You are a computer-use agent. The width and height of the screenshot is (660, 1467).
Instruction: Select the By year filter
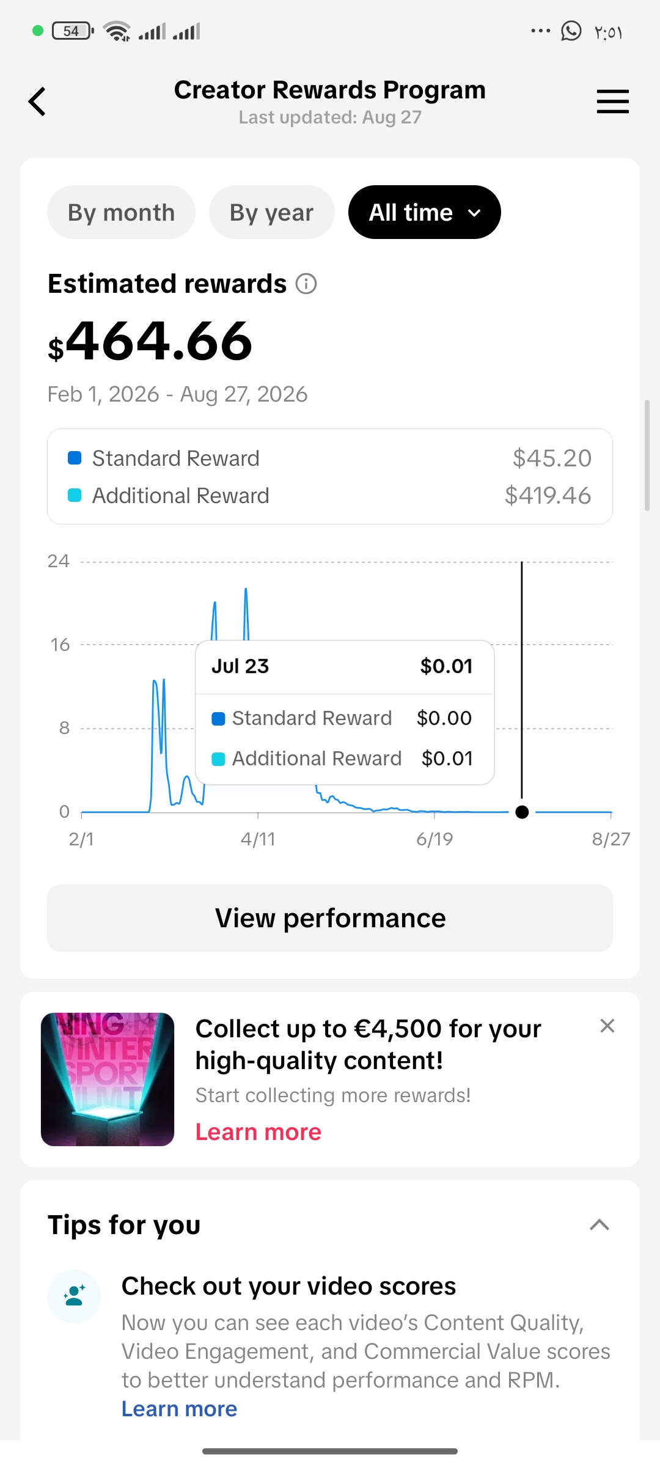(271, 212)
